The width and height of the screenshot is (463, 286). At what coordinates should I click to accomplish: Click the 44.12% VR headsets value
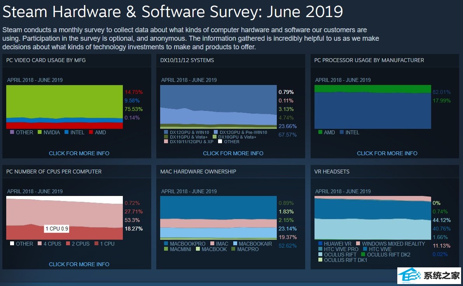coord(442,220)
